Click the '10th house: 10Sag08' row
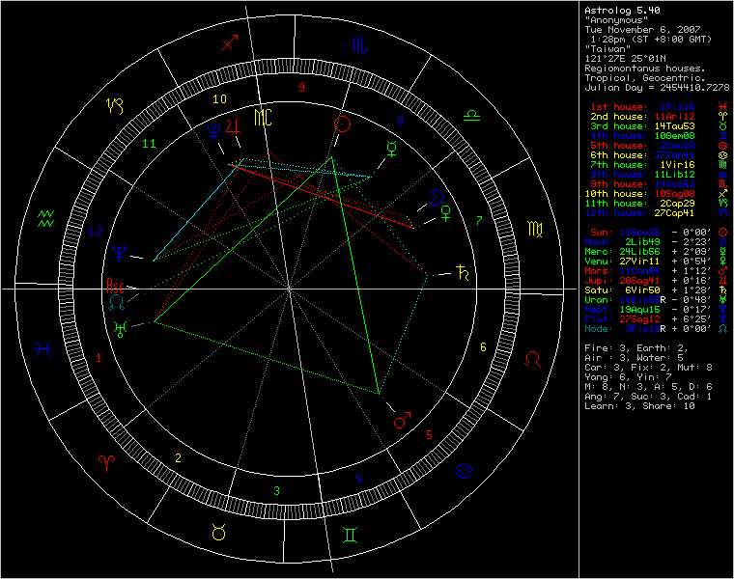 657,194
